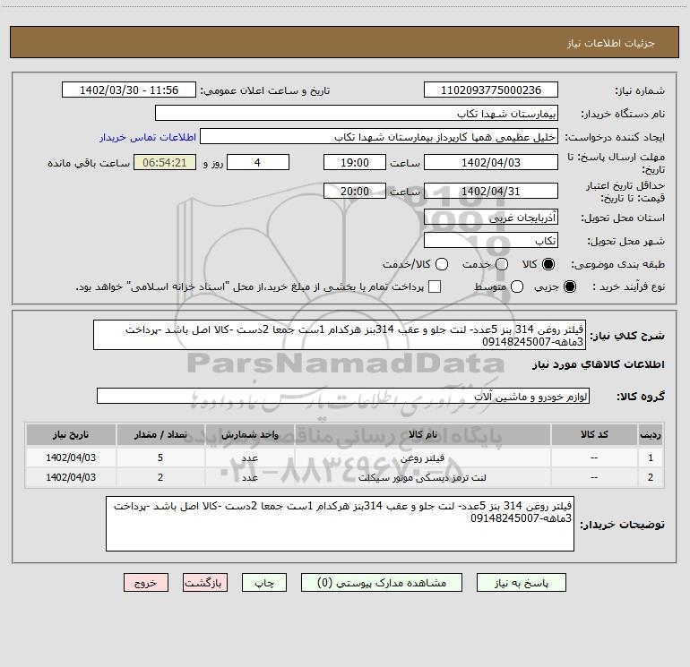This screenshot has height=667, width=690.
Task: Click the شرح کلی نیاز description box
Action: click(340, 335)
